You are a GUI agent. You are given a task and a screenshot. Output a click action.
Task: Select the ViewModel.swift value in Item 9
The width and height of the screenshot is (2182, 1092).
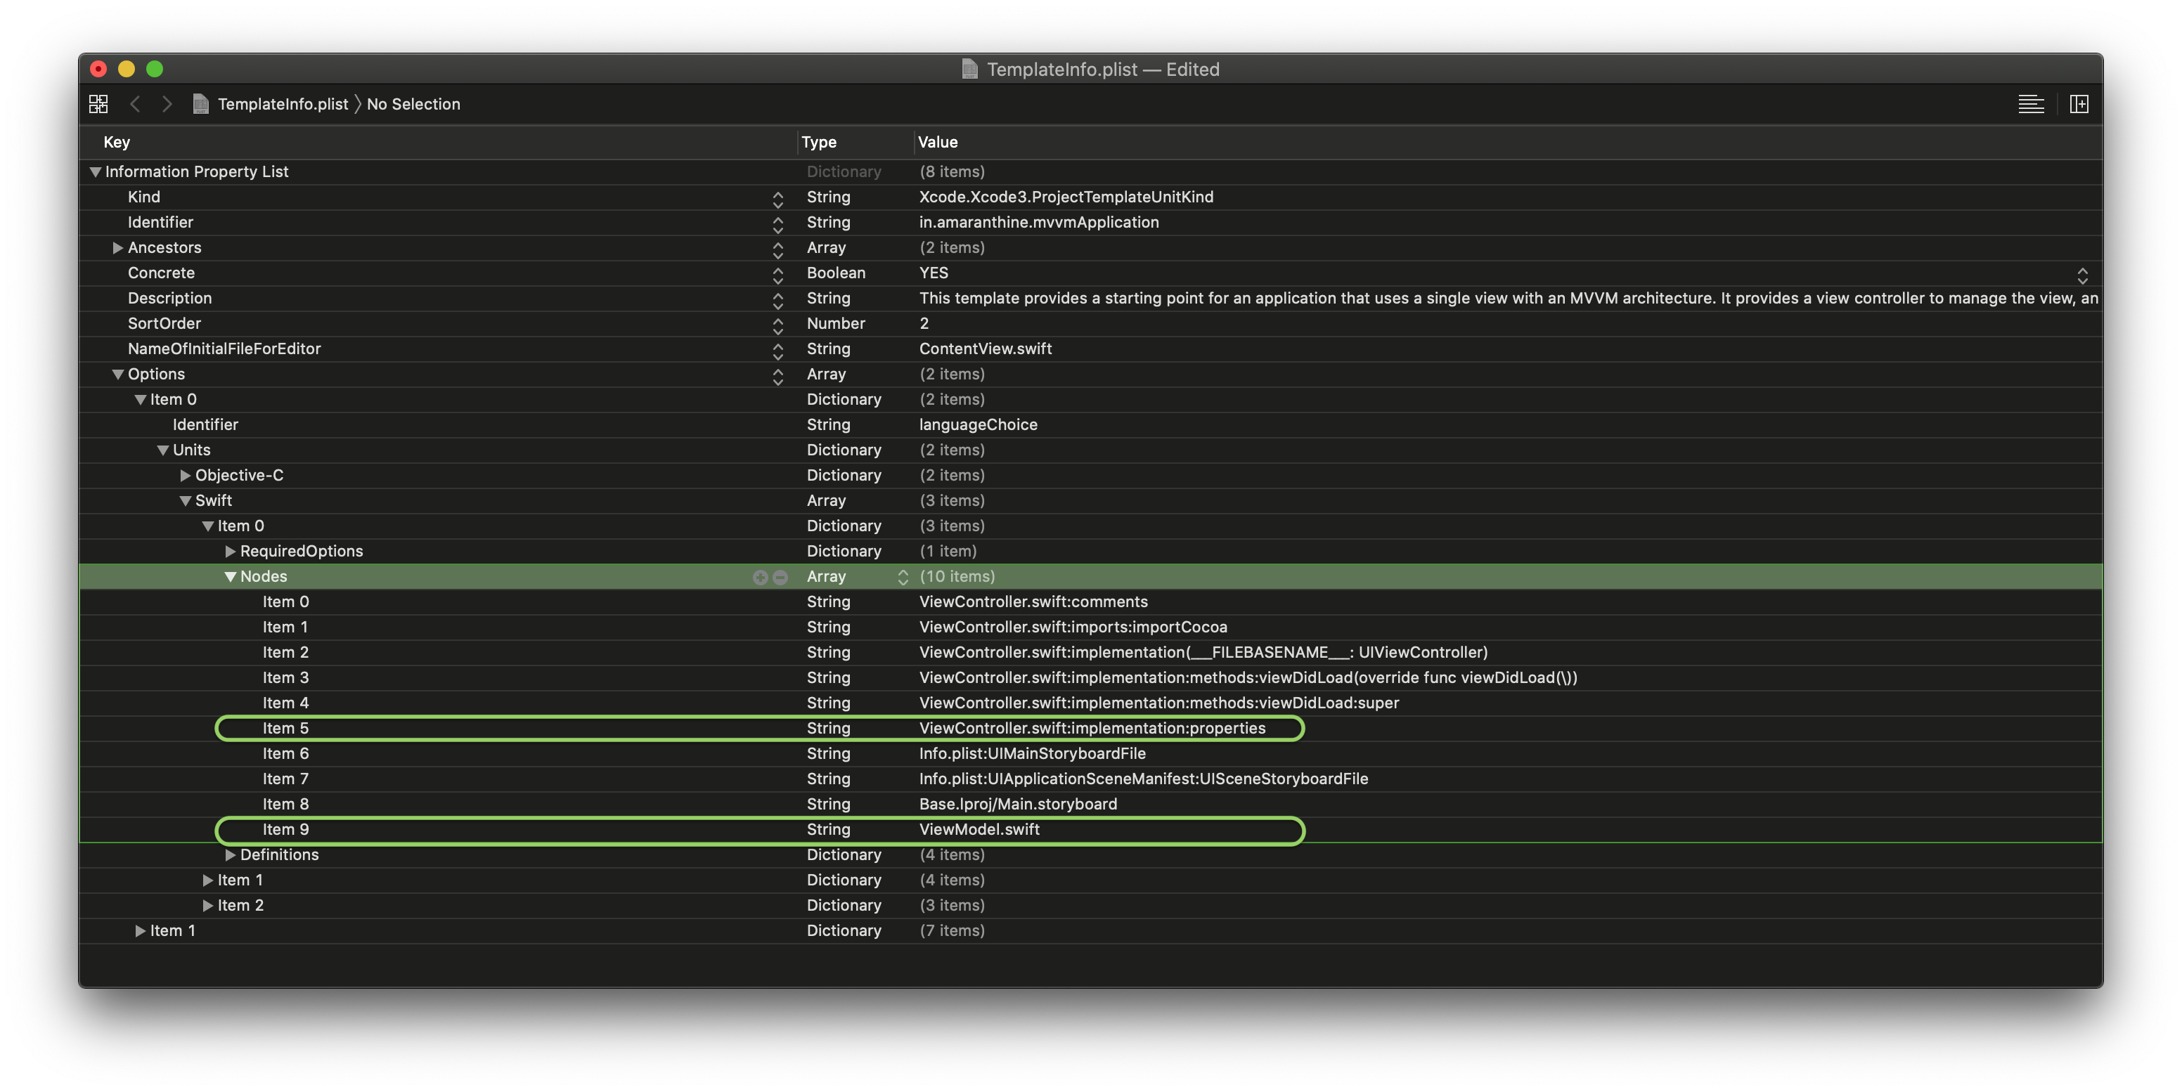(979, 830)
